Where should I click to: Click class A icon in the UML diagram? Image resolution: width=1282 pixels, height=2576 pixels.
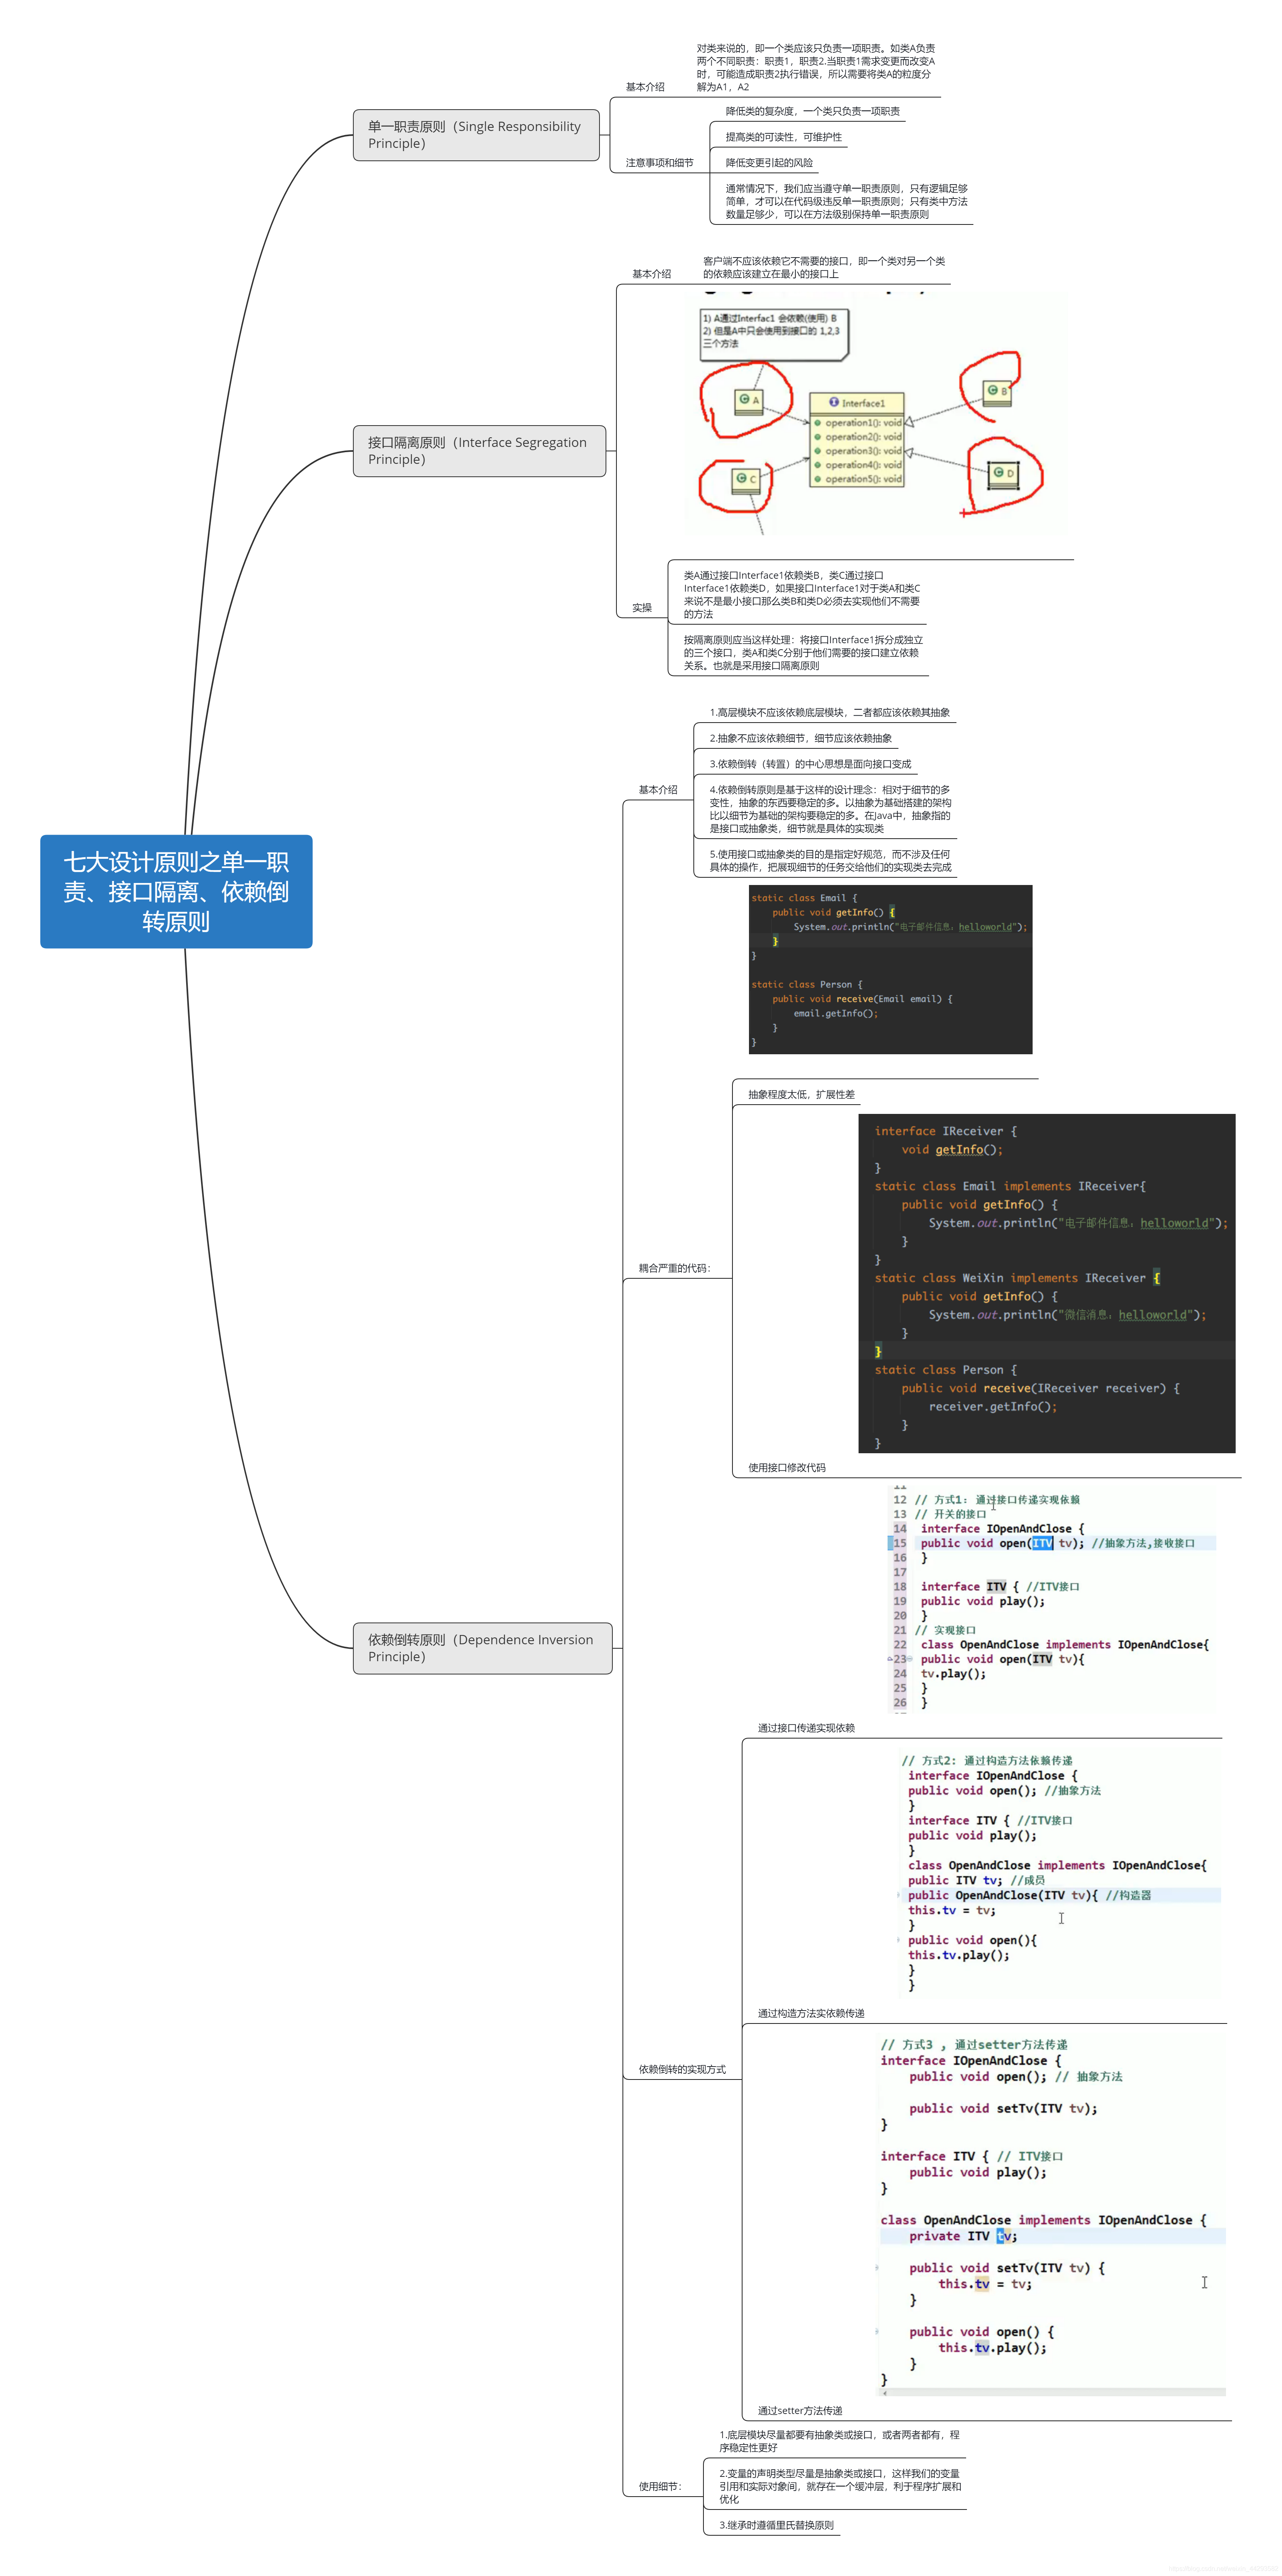click(748, 401)
